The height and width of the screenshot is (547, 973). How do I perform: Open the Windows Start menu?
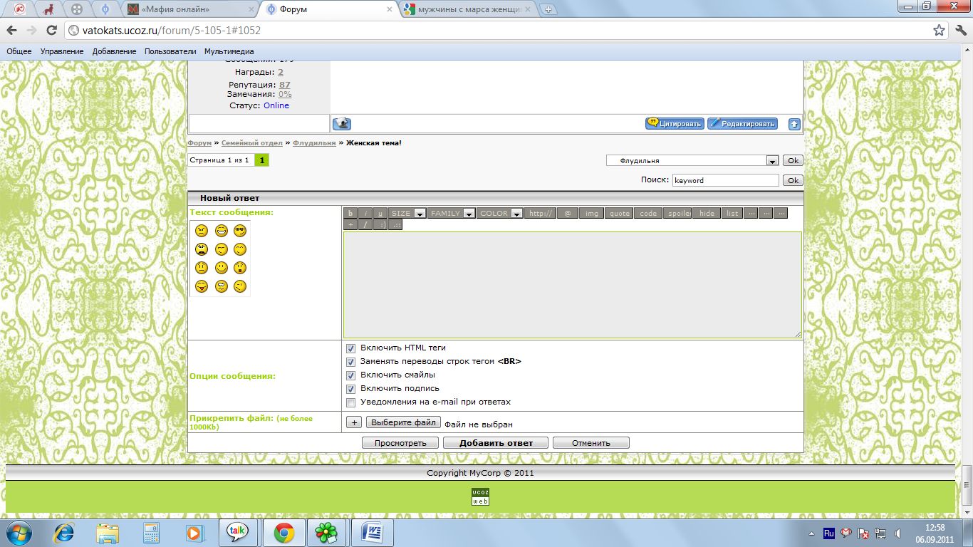click(19, 532)
